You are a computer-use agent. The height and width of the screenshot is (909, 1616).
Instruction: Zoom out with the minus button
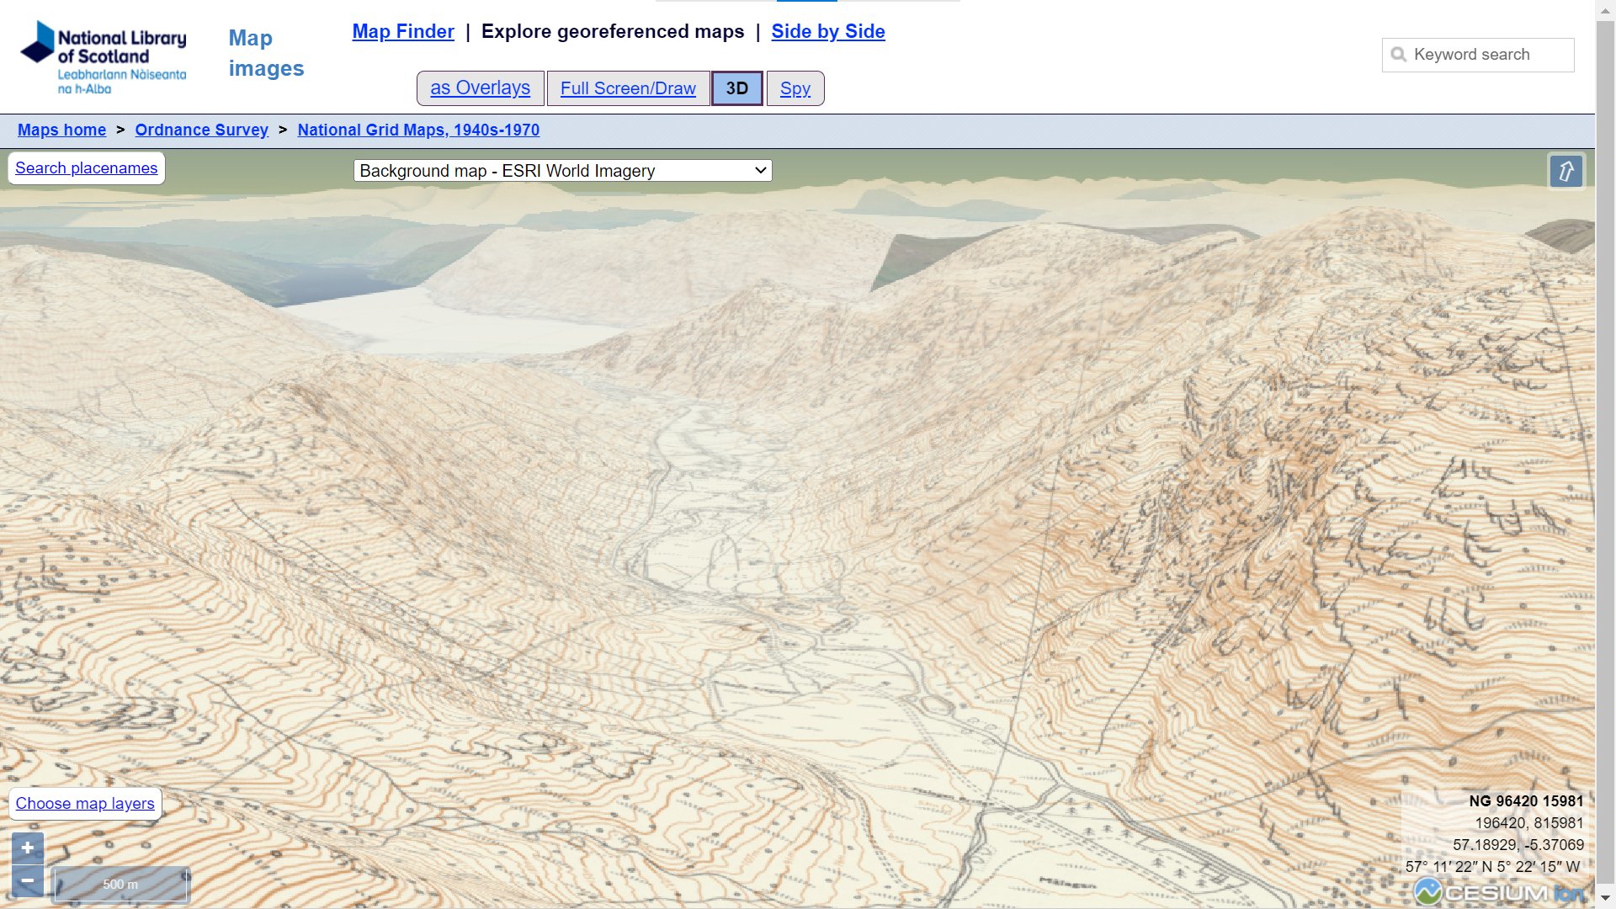point(28,881)
